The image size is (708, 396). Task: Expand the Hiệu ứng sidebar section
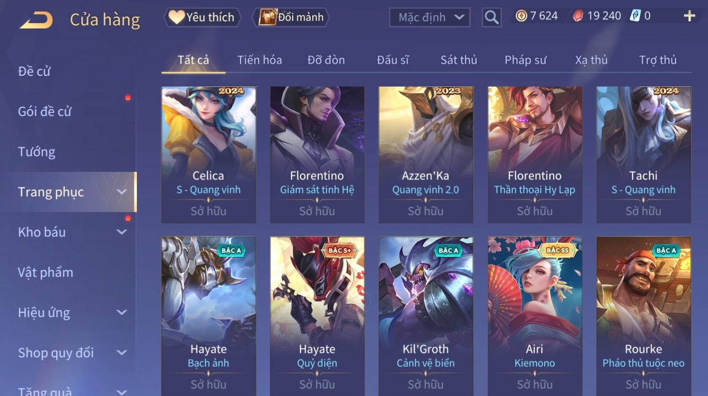122,312
